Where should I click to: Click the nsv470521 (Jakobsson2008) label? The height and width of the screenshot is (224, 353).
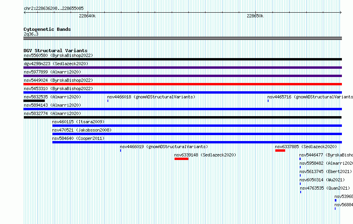point(82,130)
